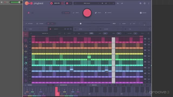Toggle visibility eye for the kick track
173x97 pixels.
tap(145, 39)
